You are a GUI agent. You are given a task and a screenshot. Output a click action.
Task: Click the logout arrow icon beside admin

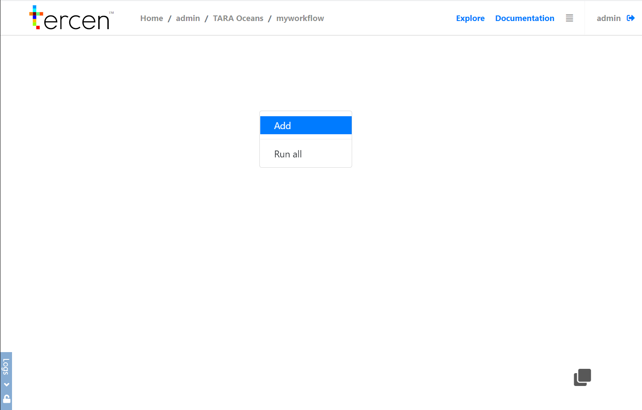coord(630,18)
